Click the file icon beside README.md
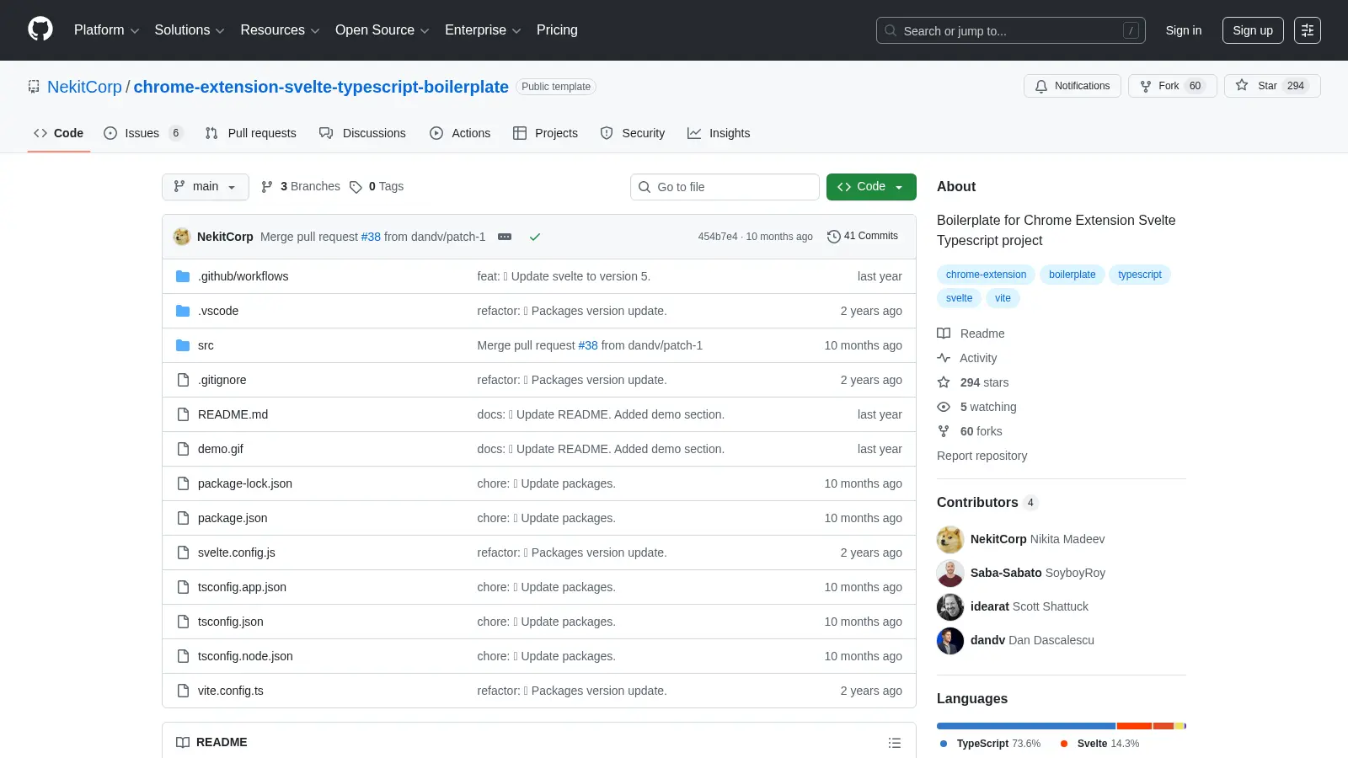 183,414
